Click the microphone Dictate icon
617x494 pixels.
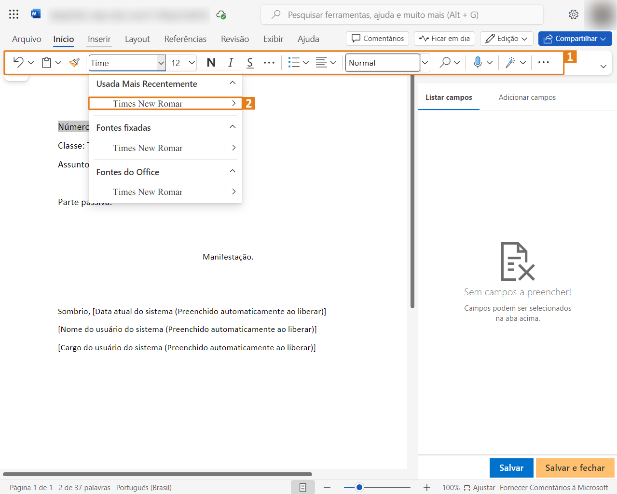(478, 62)
